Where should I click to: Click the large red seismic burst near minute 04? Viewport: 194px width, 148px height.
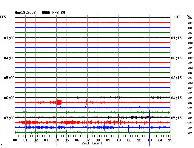click(x=59, y=102)
